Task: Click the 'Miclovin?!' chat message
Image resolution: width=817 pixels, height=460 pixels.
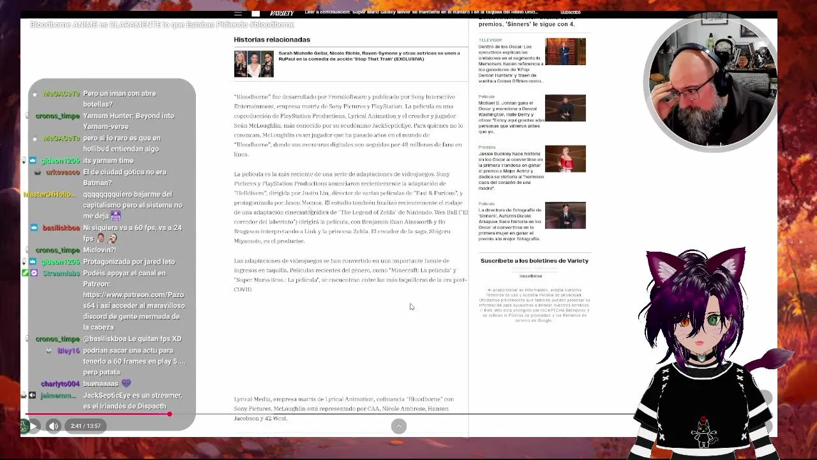Action: tap(99, 250)
